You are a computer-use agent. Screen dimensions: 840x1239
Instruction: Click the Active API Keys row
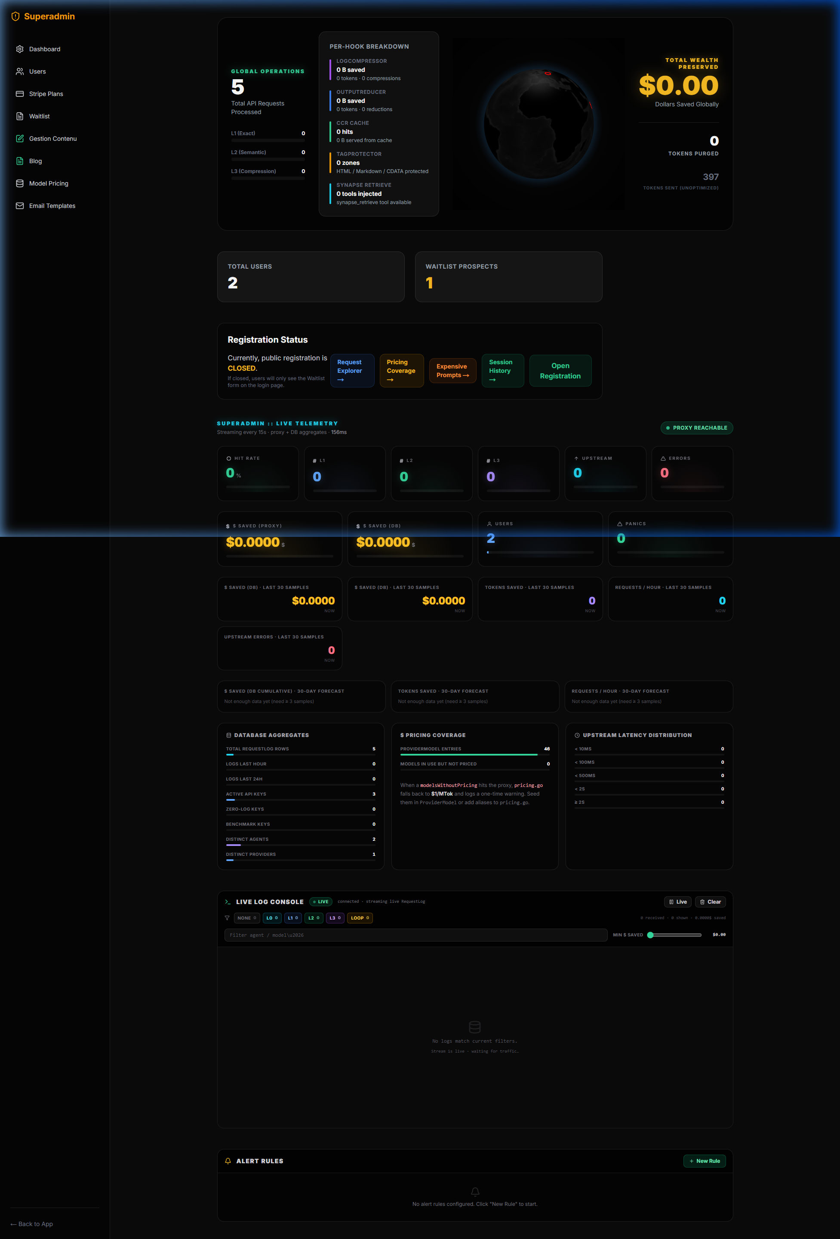coord(301,796)
